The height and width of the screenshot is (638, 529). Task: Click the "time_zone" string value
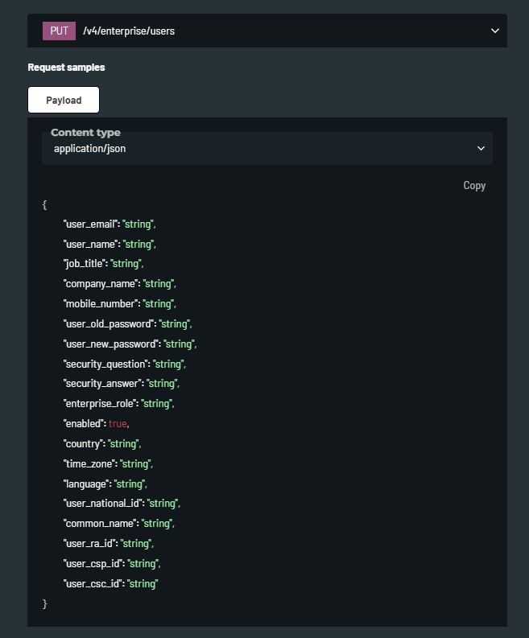click(x=134, y=463)
